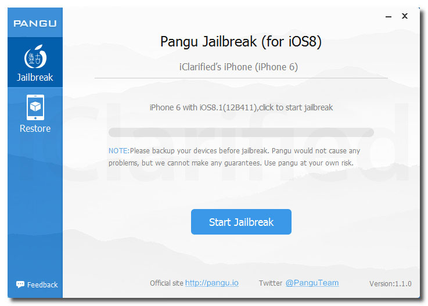Click the Feedback speech bubble icon
Image resolution: width=428 pixels, height=306 pixels.
pyautogui.click(x=20, y=285)
